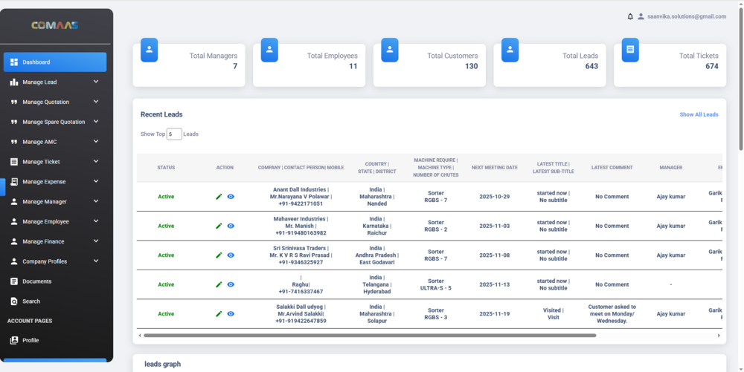
Task: Expand the Manage Quotation chevron
Action: (x=96, y=101)
